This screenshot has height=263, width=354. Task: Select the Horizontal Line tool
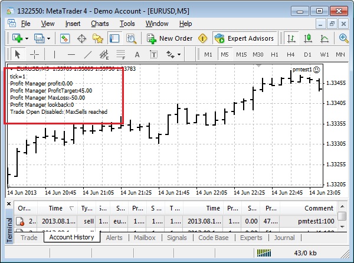click(x=71, y=55)
